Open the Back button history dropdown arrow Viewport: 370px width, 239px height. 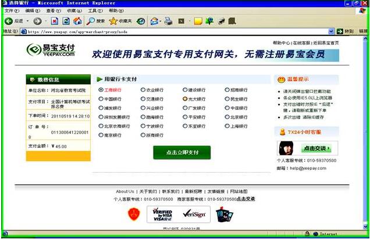(x=27, y=22)
